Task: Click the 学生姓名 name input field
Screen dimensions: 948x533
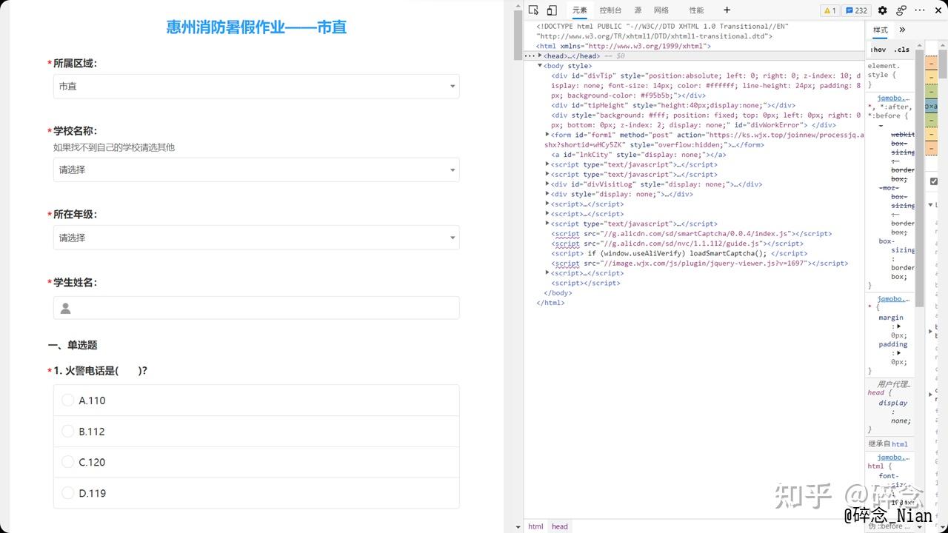Action: (256, 308)
